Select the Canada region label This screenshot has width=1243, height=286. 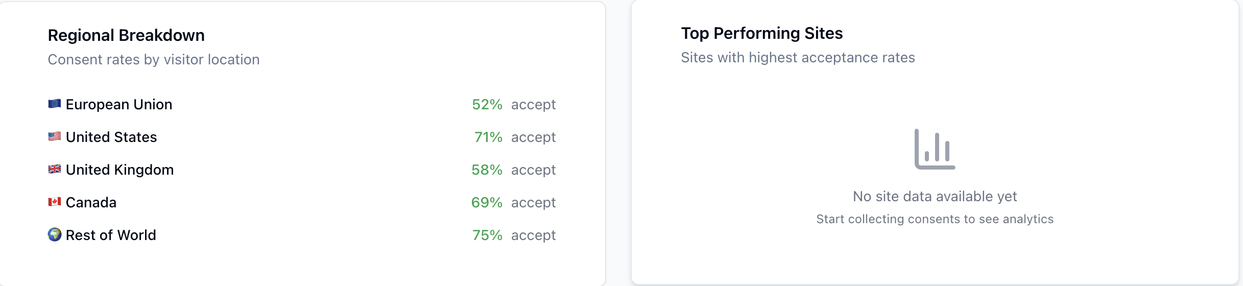click(91, 202)
